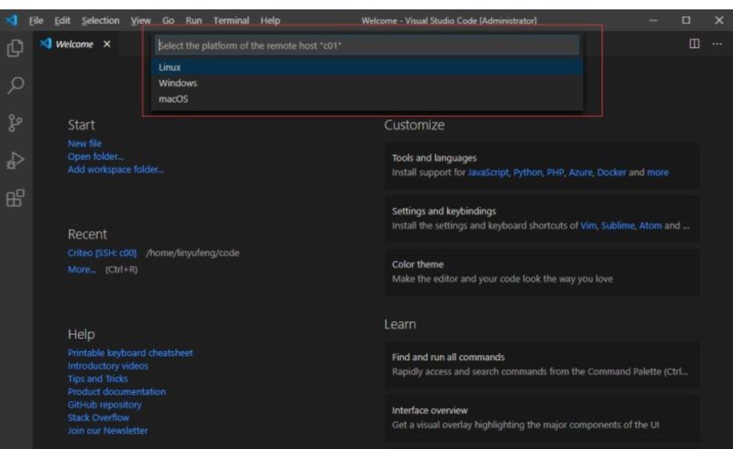Open the Run and Debug view
The image size is (733, 449).
click(x=15, y=161)
